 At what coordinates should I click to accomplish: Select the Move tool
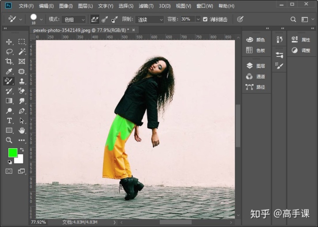(x=9, y=42)
